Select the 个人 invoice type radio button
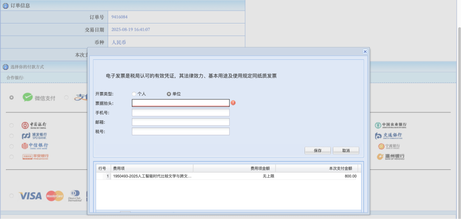Screen dimensions: 461x219 pos(134,94)
